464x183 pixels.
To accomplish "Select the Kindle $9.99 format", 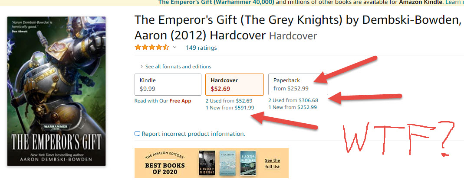I will (x=168, y=84).
